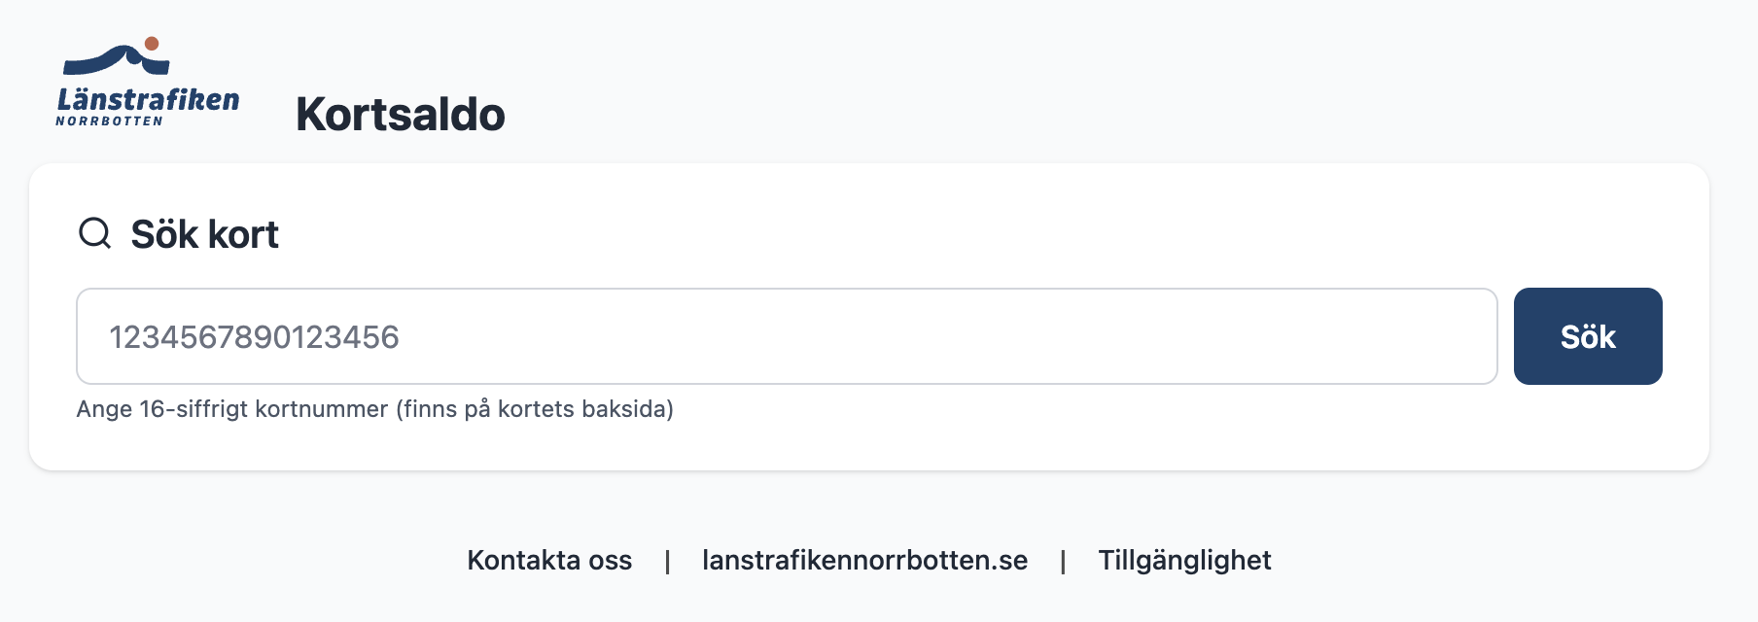The image size is (1758, 622).
Task: Click the "finns på kortets baksida" helper note
Action: 535,409
